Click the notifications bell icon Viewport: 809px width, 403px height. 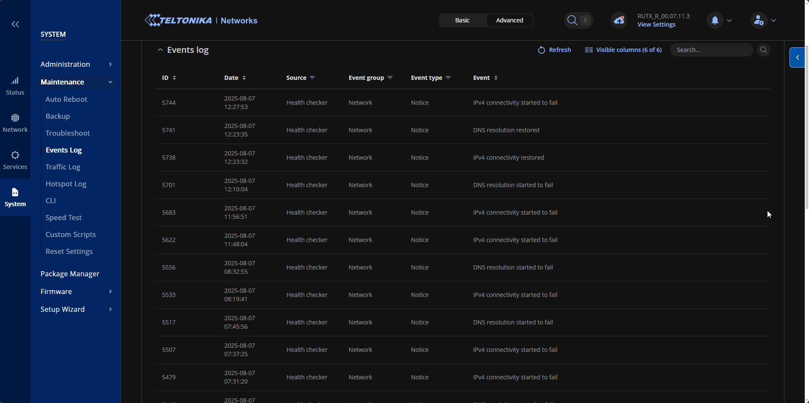[715, 20]
